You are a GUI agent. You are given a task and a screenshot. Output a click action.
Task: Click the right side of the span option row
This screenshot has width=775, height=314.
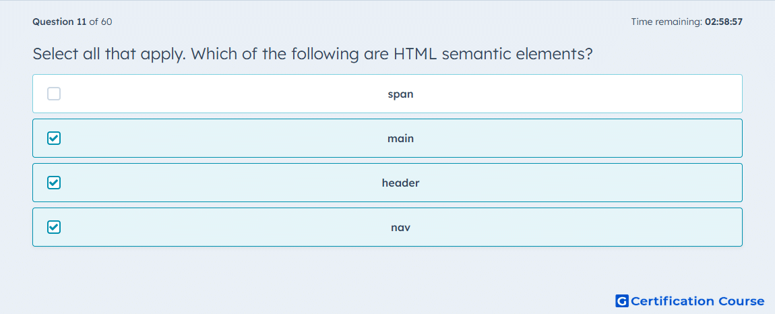642,94
